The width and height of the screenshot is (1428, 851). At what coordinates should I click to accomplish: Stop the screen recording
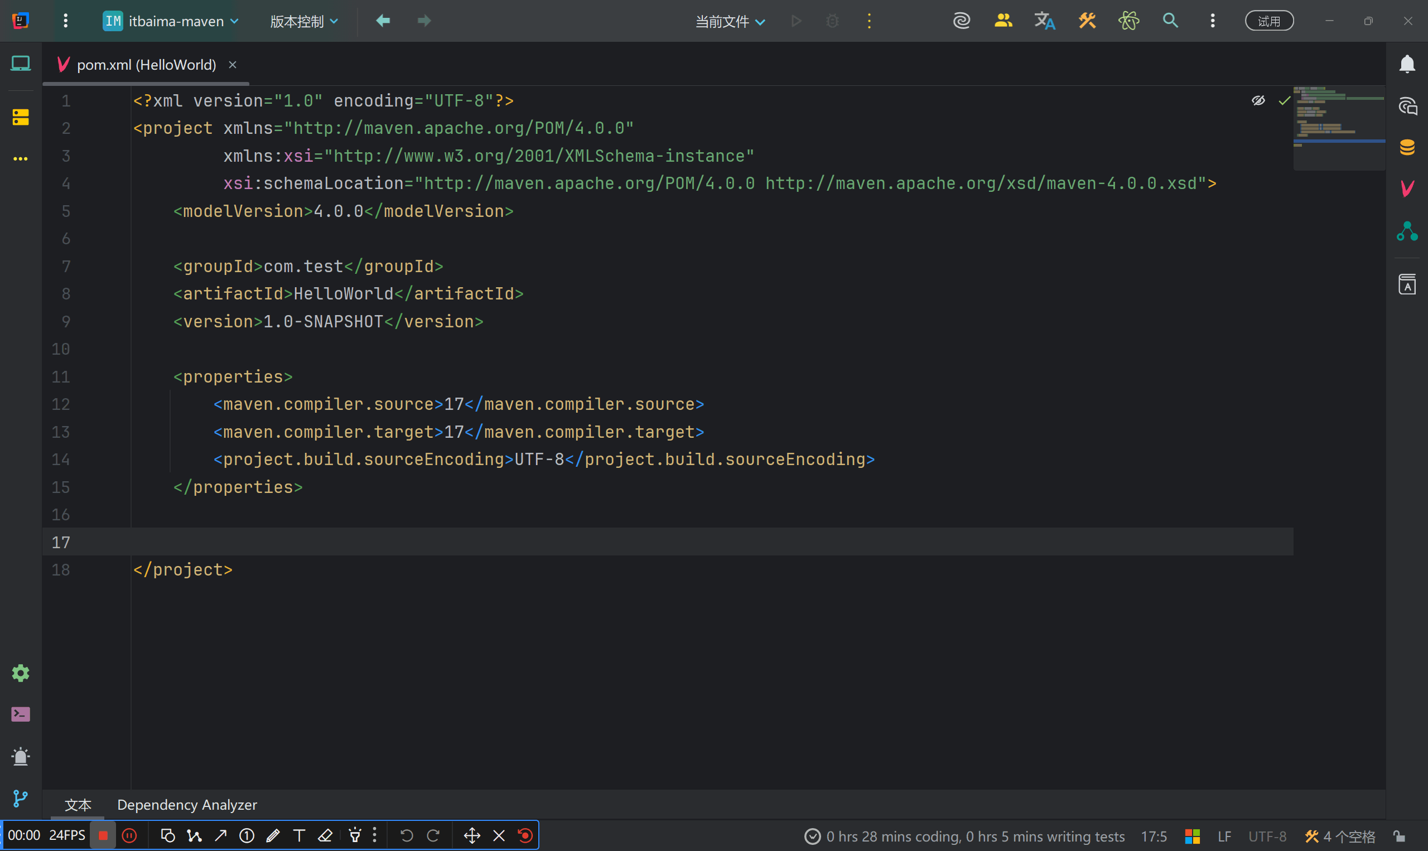(103, 835)
